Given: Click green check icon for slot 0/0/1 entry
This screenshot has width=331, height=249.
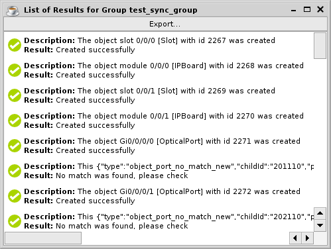Looking at the screenshot, I should tap(15, 95).
